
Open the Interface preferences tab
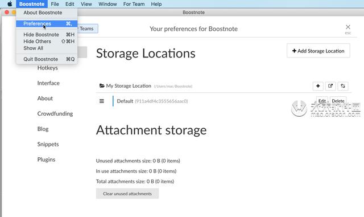coord(48,83)
